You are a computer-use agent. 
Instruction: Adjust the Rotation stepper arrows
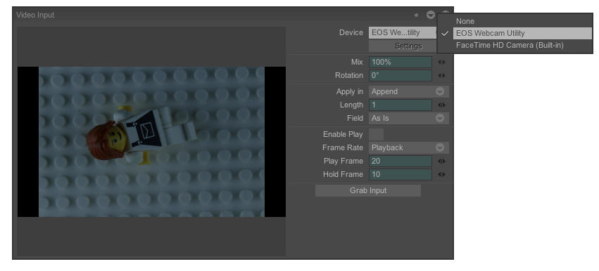[x=441, y=75]
